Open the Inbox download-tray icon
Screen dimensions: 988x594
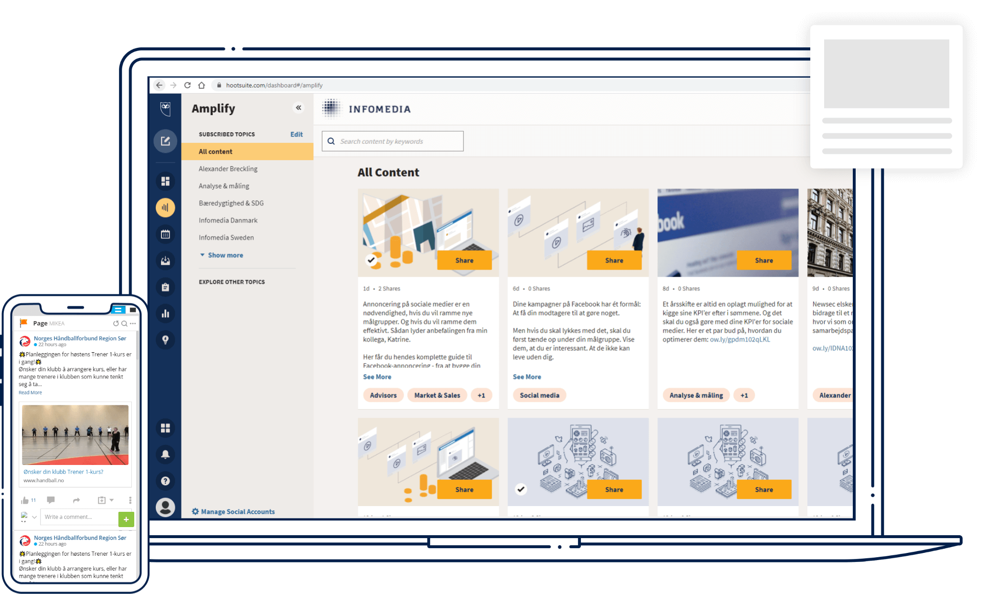(x=165, y=260)
